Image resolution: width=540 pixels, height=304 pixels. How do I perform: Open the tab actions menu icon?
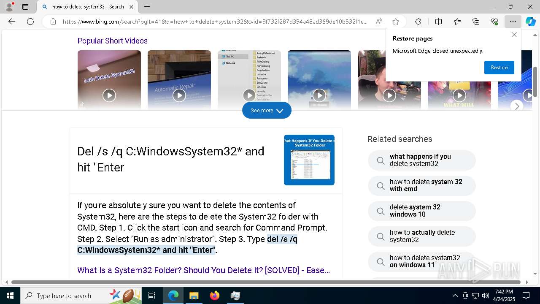click(25, 7)
